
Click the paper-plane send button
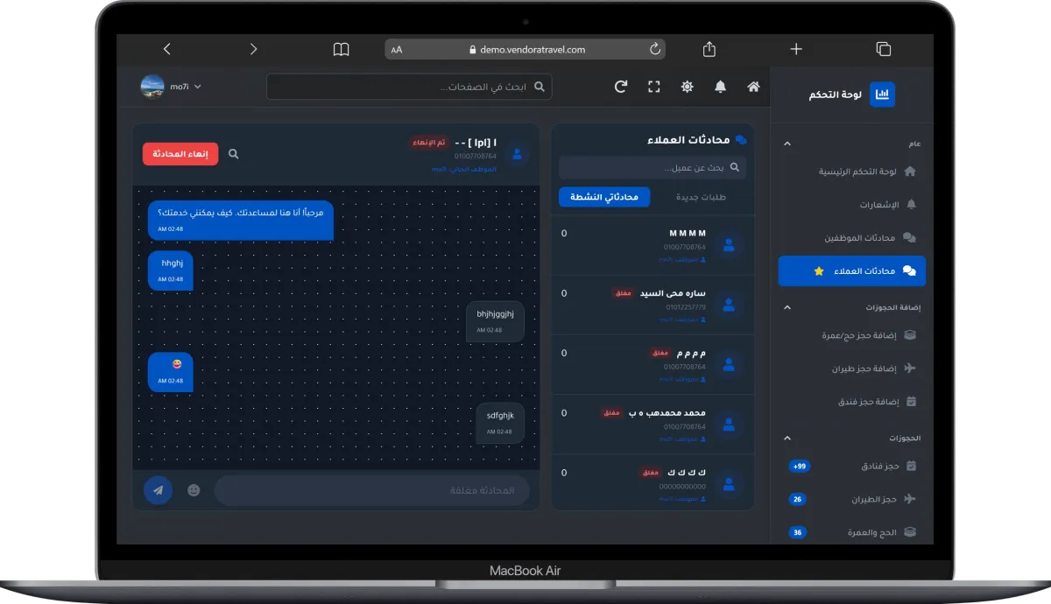[x=158, y=490]
